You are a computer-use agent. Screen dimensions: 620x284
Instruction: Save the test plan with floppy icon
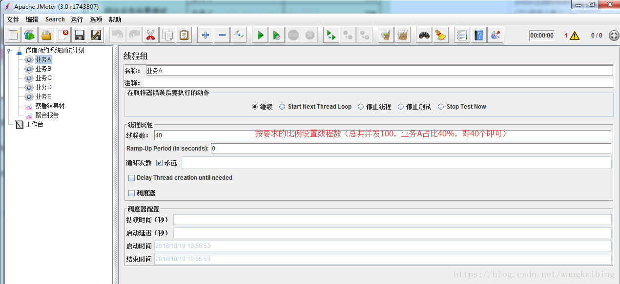pos(80,35)
